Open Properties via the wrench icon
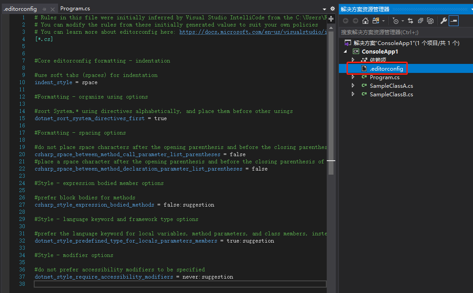The height and width of the screenshot is (293, 473). click(444, 21)
